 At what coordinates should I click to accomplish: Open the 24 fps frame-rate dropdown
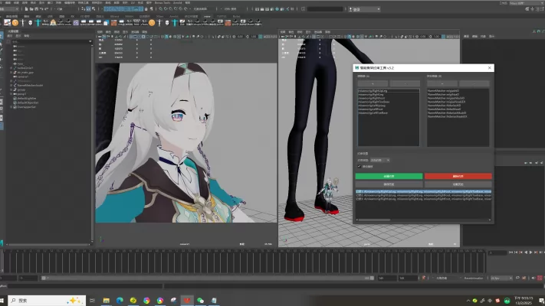coord(501,278)
